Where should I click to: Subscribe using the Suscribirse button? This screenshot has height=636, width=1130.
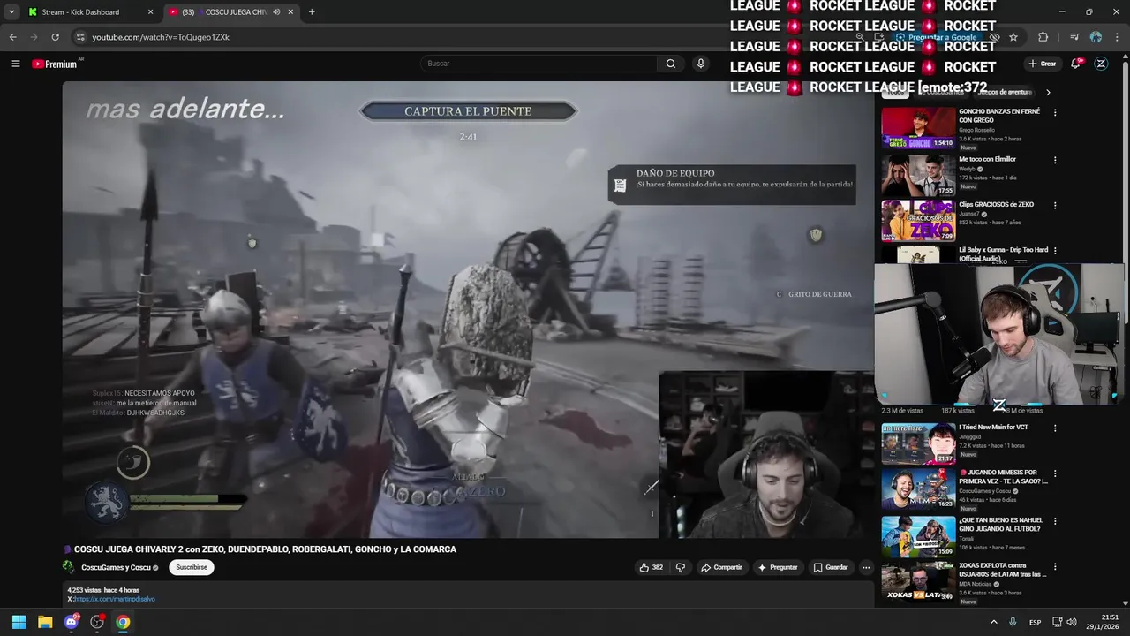pos(192,567)
